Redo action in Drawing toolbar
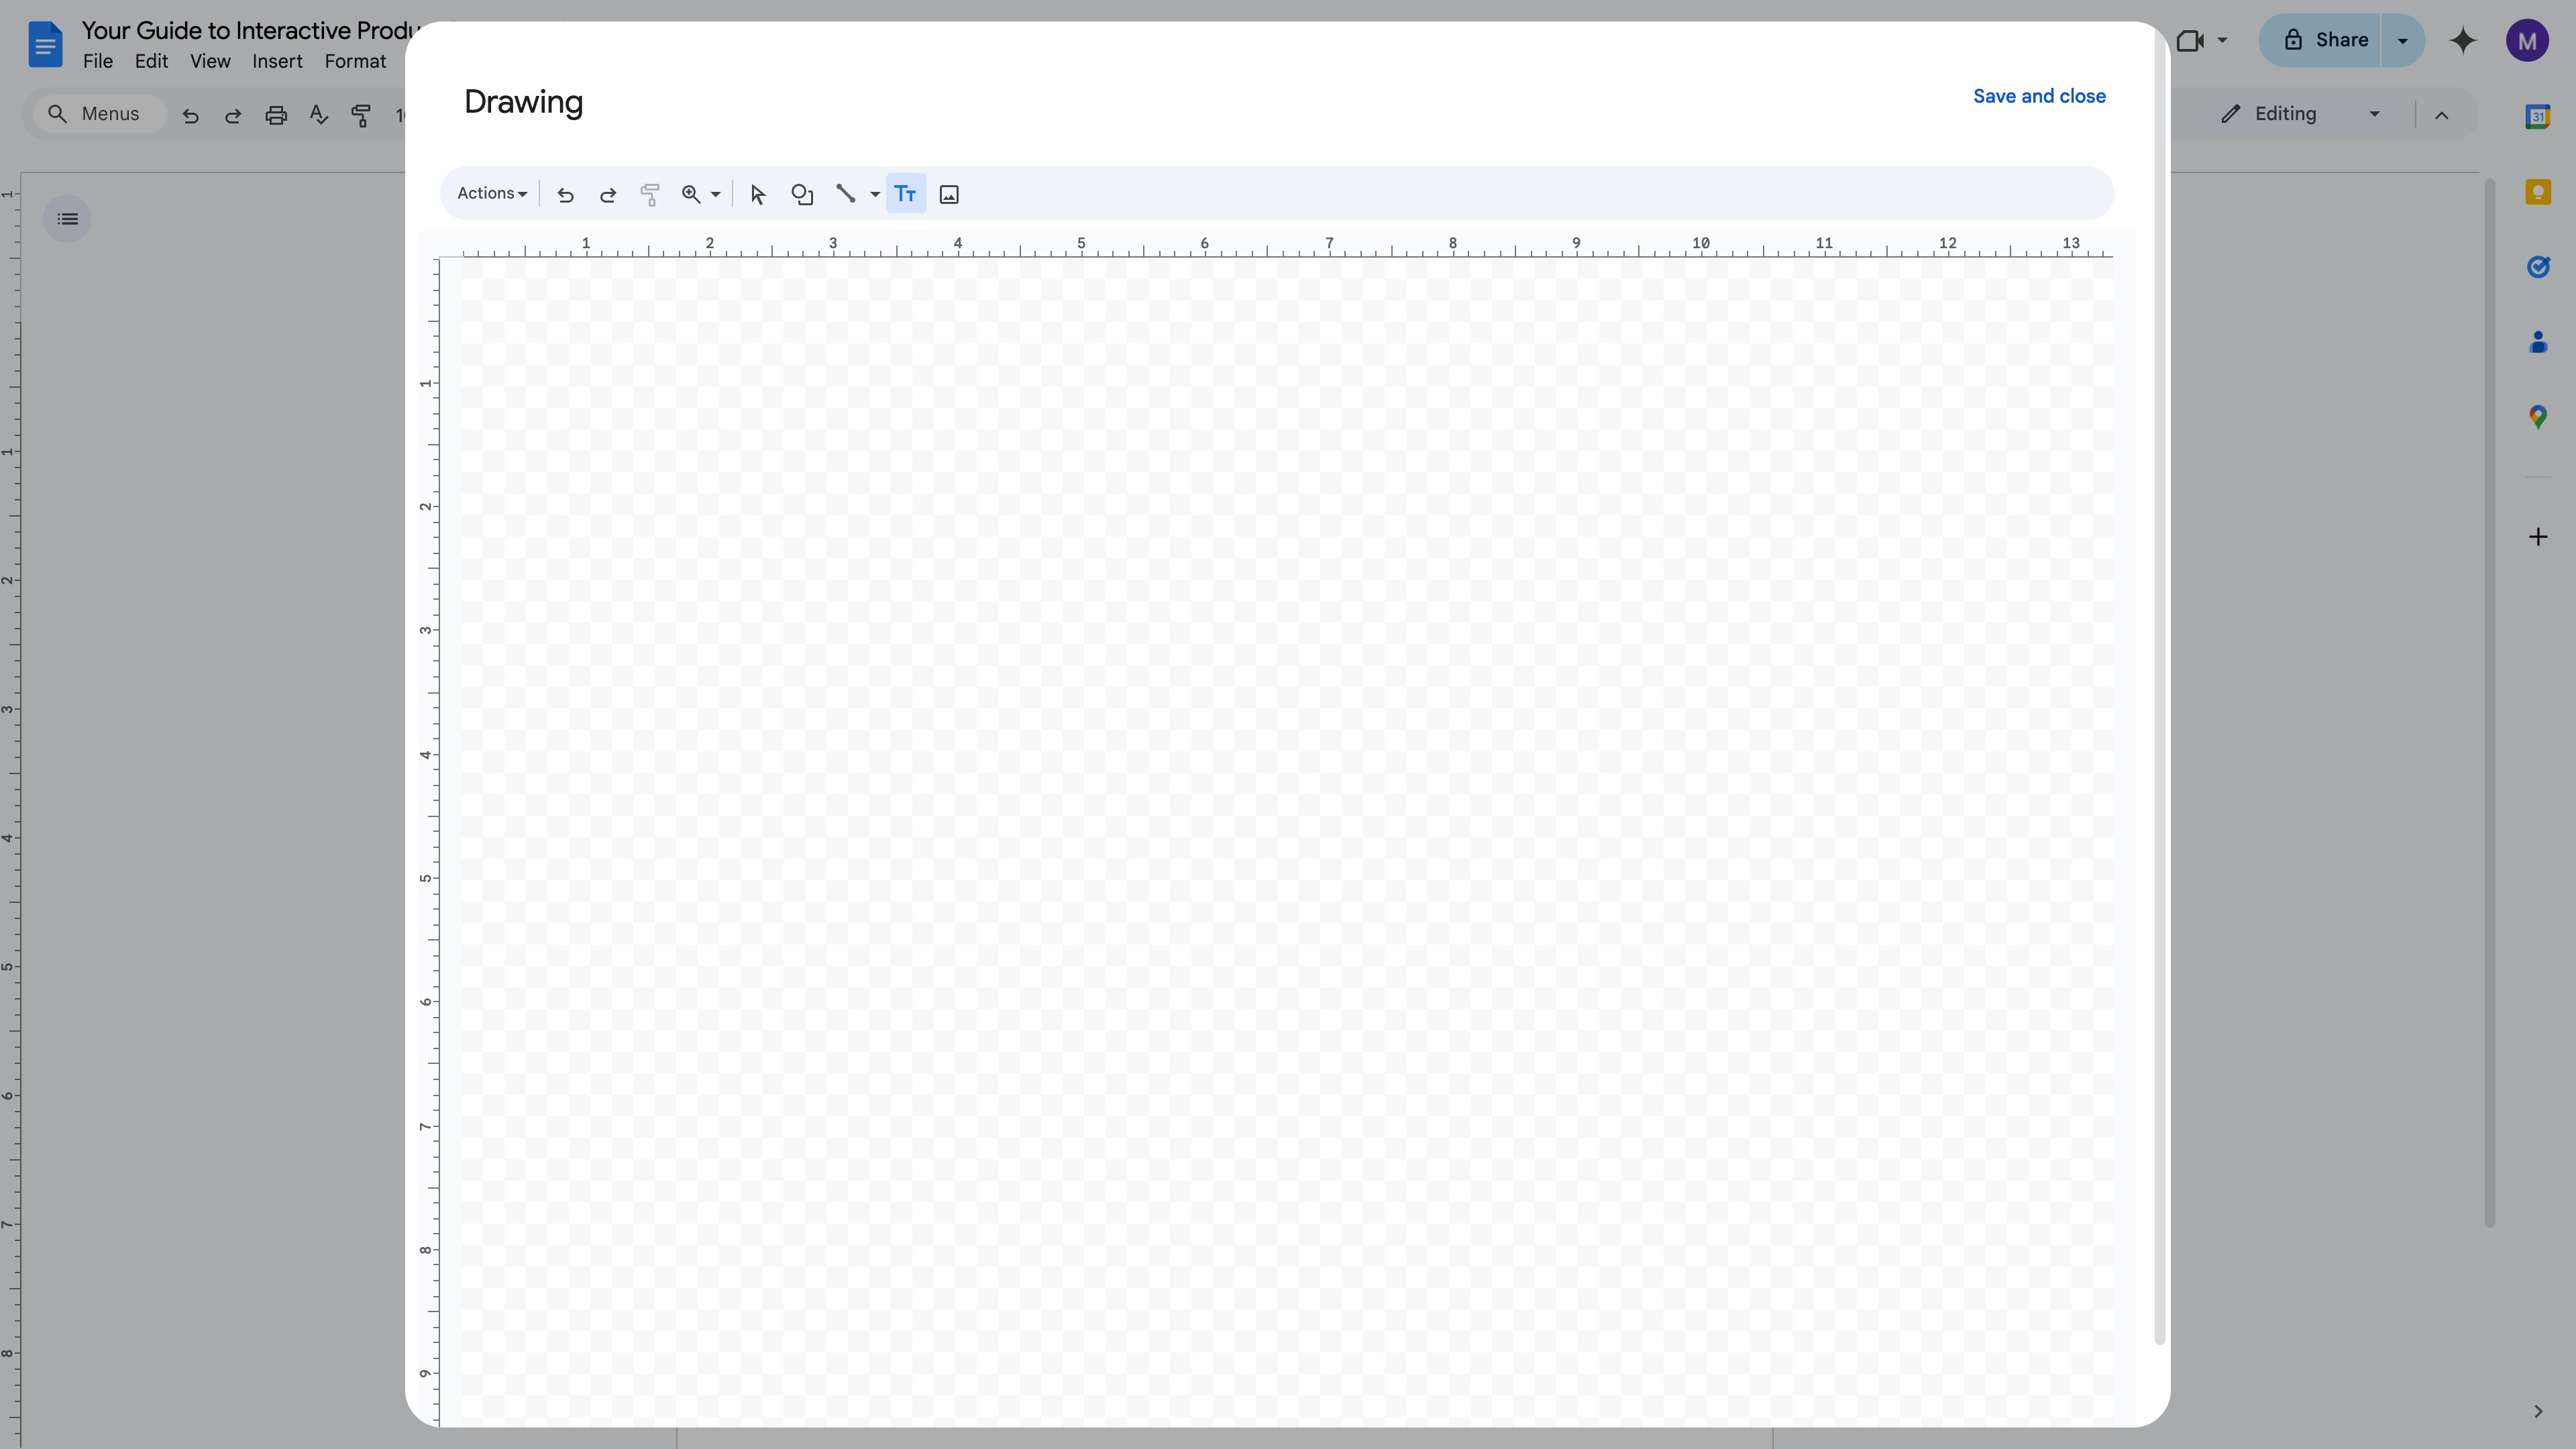2576x1449 pixels. tap(607, 195)
